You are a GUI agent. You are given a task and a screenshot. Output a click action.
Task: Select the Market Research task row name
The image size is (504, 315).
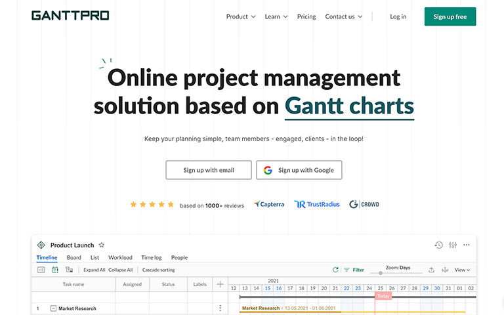[x=77, y=308]
